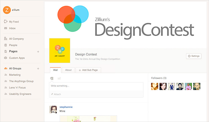Open the People directory
Image resolution: width=209 pixels, height=122 pixels.
tap(13, 45)
